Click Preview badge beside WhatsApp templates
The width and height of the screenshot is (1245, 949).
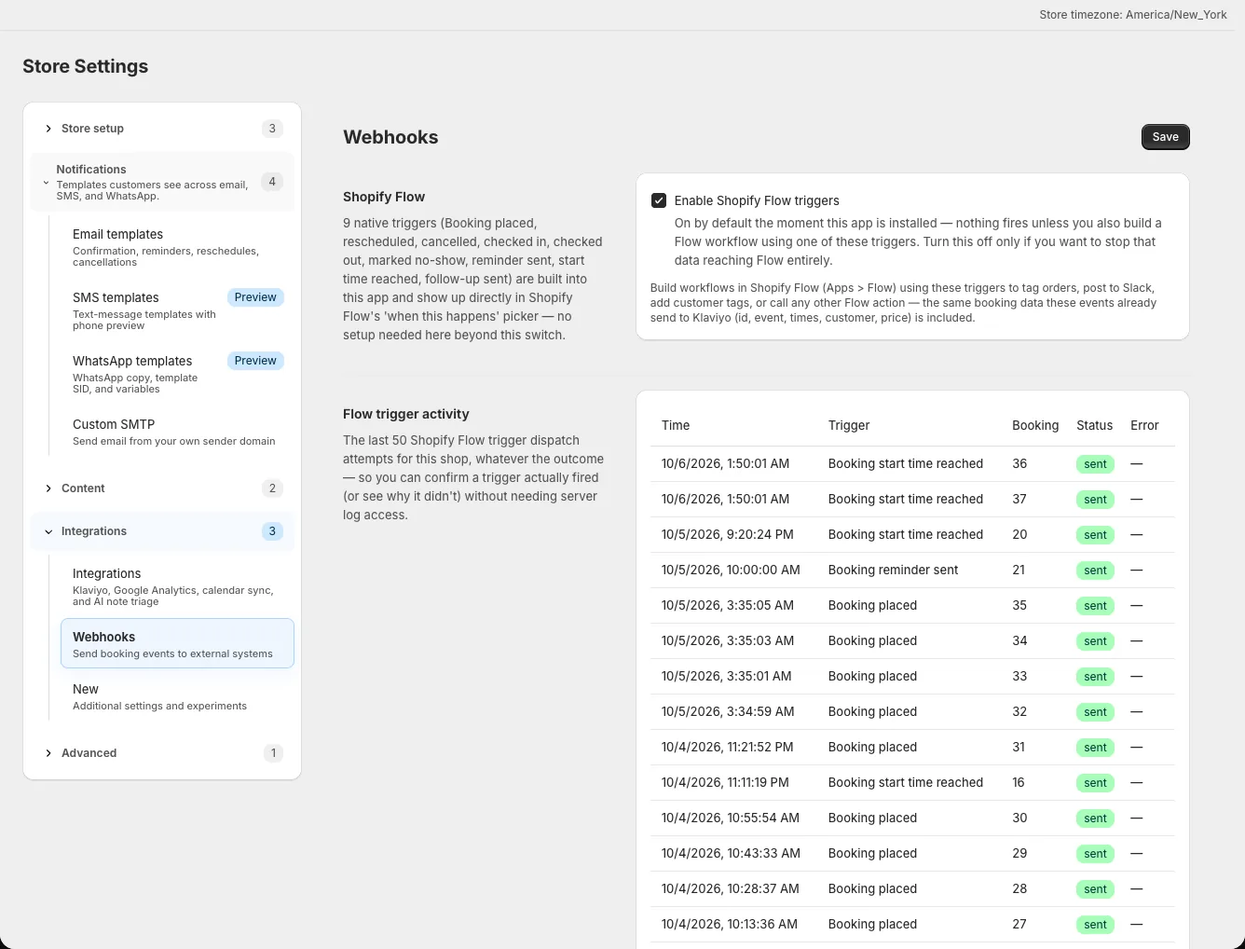point(255,361)
